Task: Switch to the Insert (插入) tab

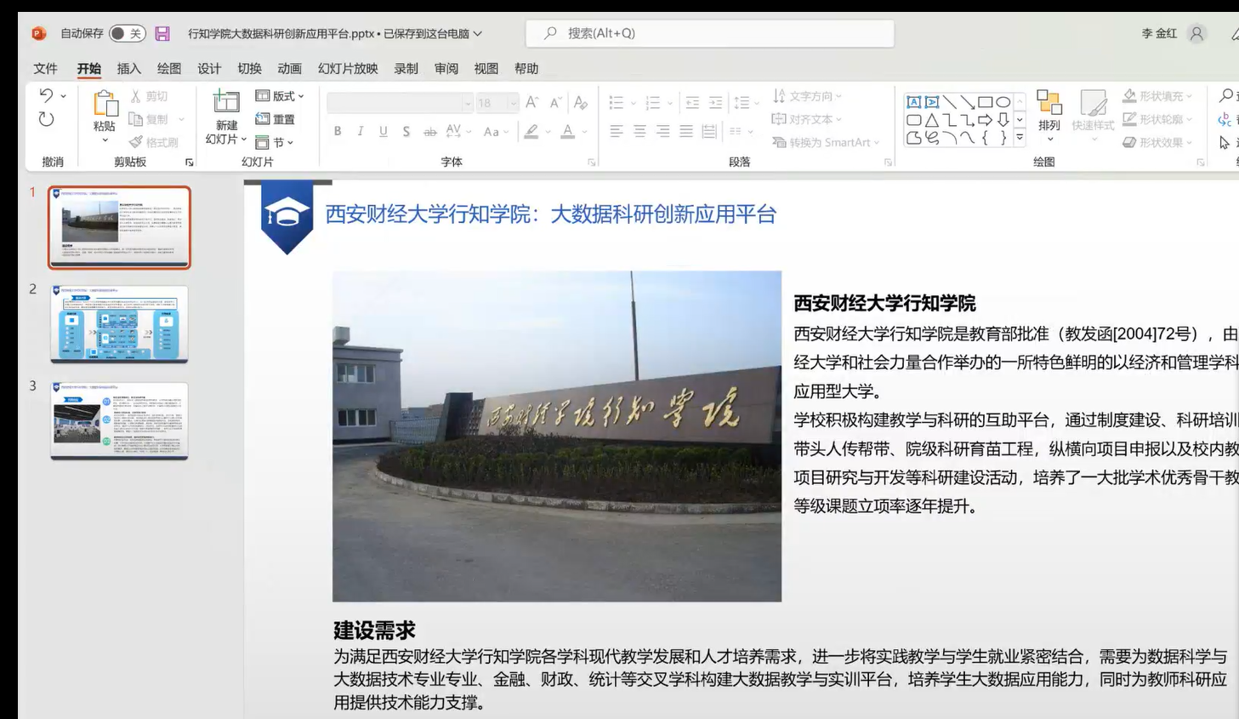Action: point(128,69)
